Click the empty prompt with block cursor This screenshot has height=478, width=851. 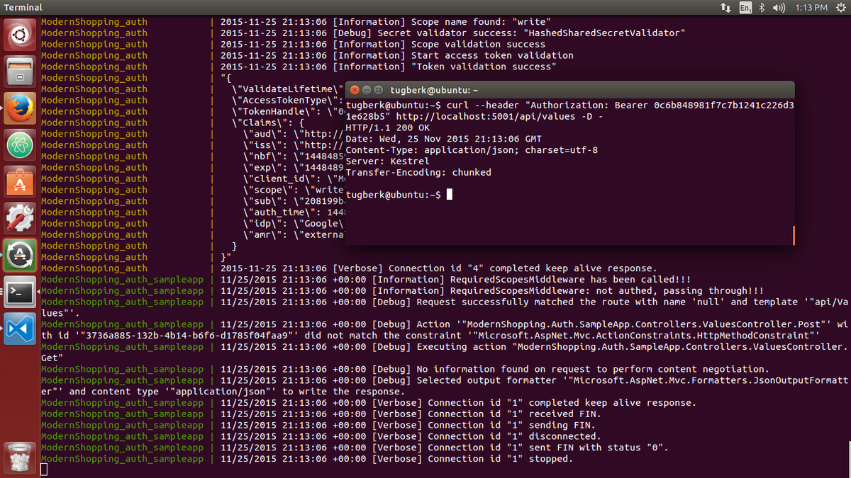point(399,194)
